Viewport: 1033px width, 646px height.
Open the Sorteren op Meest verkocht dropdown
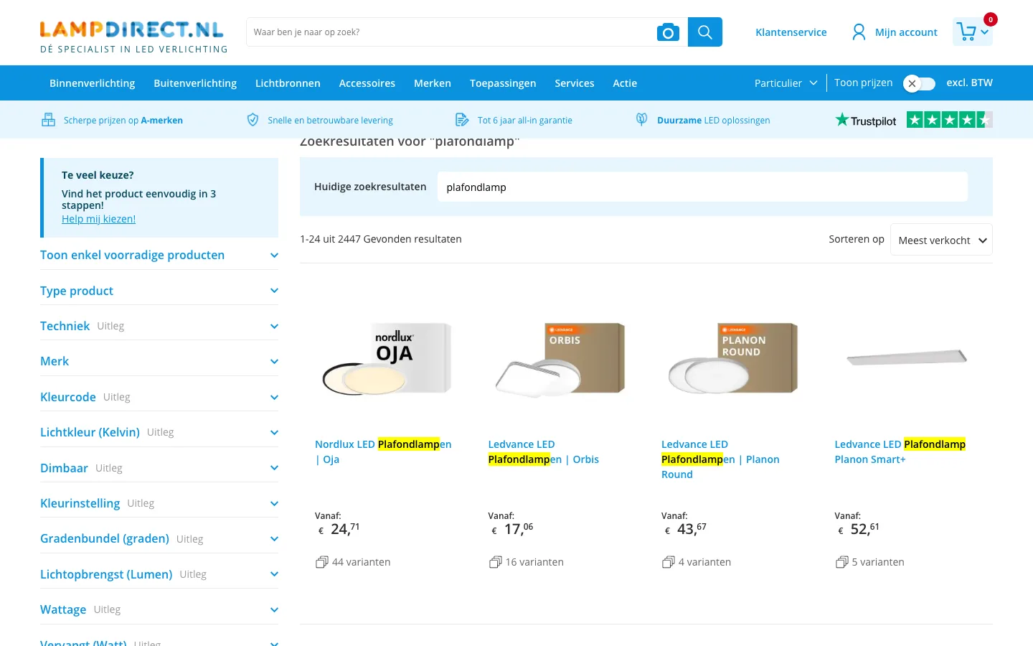[941, 240]
